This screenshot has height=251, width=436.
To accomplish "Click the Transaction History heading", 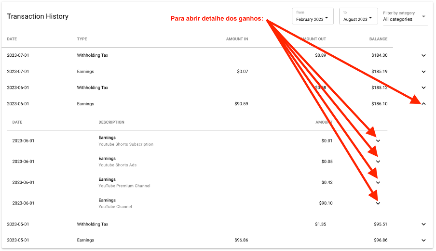I will (x=38, y=16).
